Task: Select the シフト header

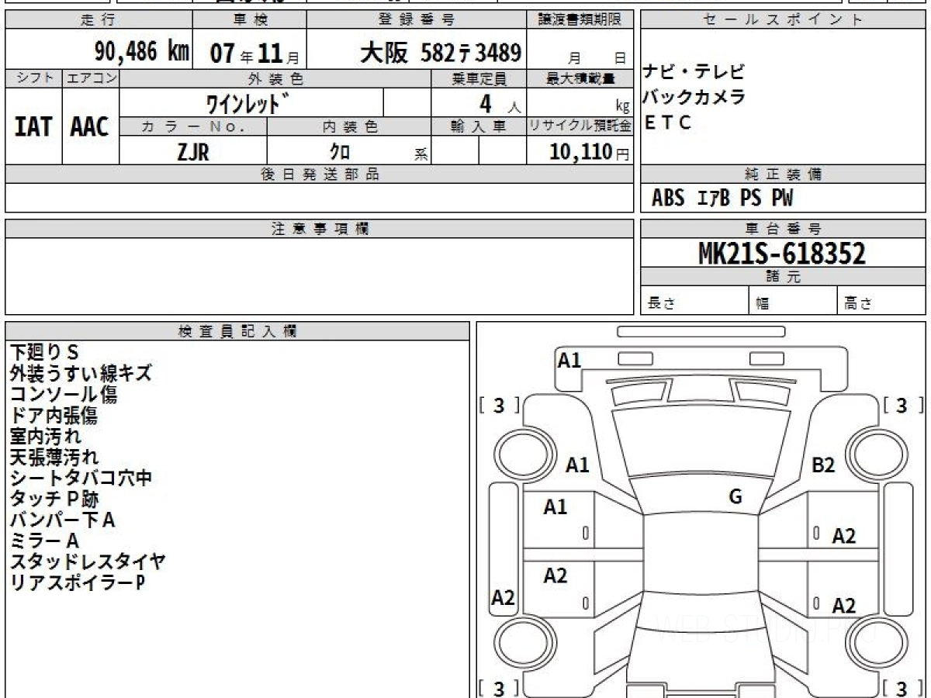Action: (33, 78)
